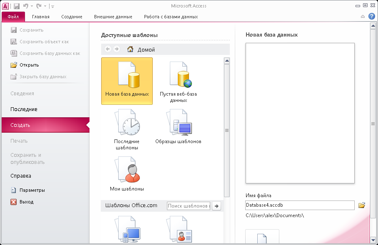Click Закрыть базу данных
This screenshot has height=245, width=378.
click(x=38, y=77)
